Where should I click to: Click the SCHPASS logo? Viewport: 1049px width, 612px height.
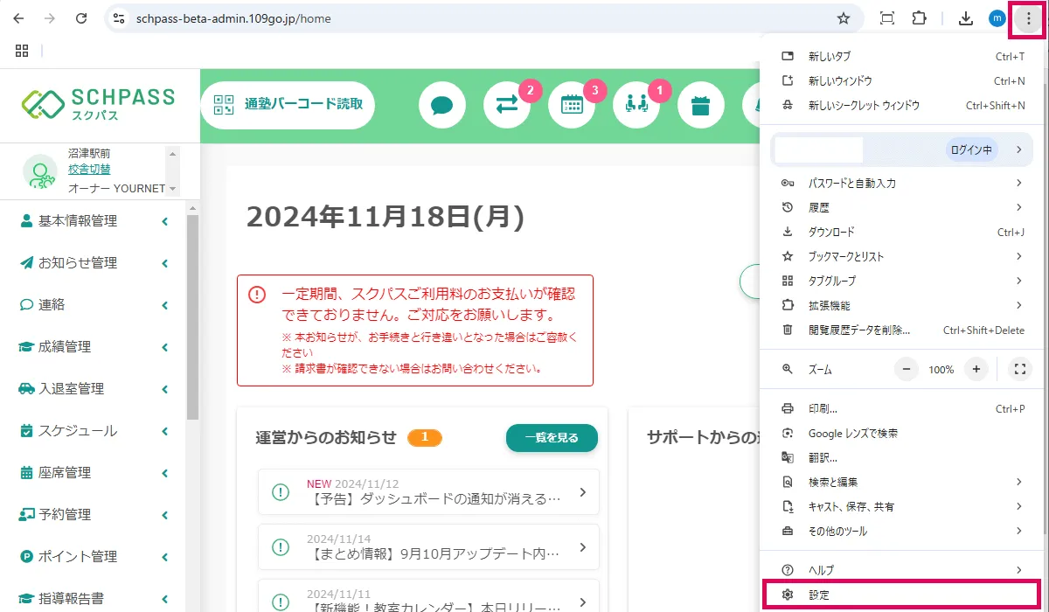point(99,104)
